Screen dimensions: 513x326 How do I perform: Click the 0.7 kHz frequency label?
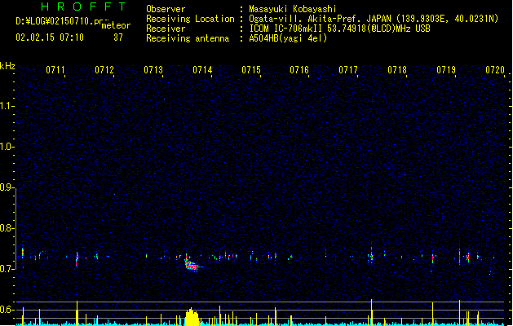click(x=7, y=269)
